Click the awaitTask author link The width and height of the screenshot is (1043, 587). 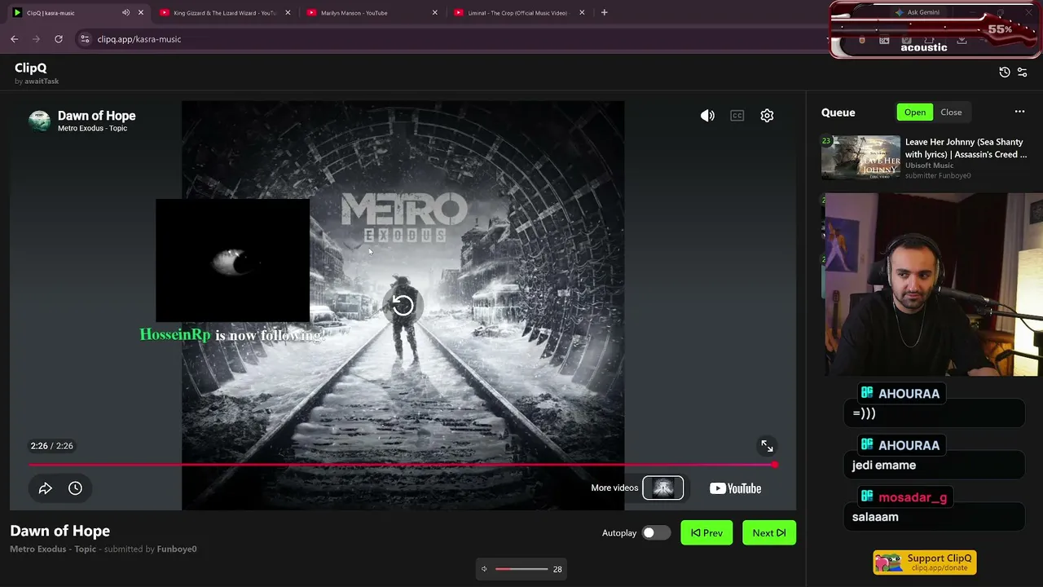(42, 82)
